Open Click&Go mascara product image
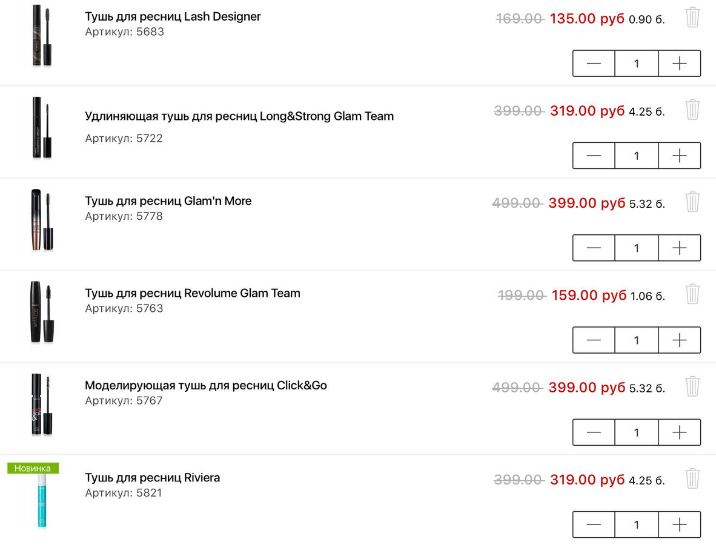Image resolution: width=716 pixels, height=545 pixels. click(42, 405)
